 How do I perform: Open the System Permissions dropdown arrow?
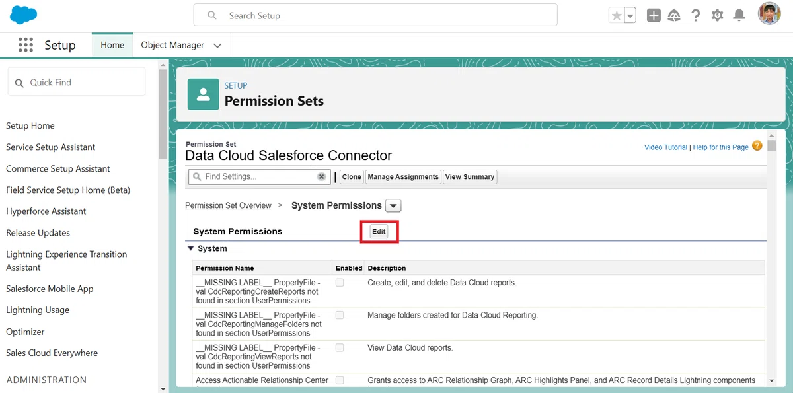[393, 205]
